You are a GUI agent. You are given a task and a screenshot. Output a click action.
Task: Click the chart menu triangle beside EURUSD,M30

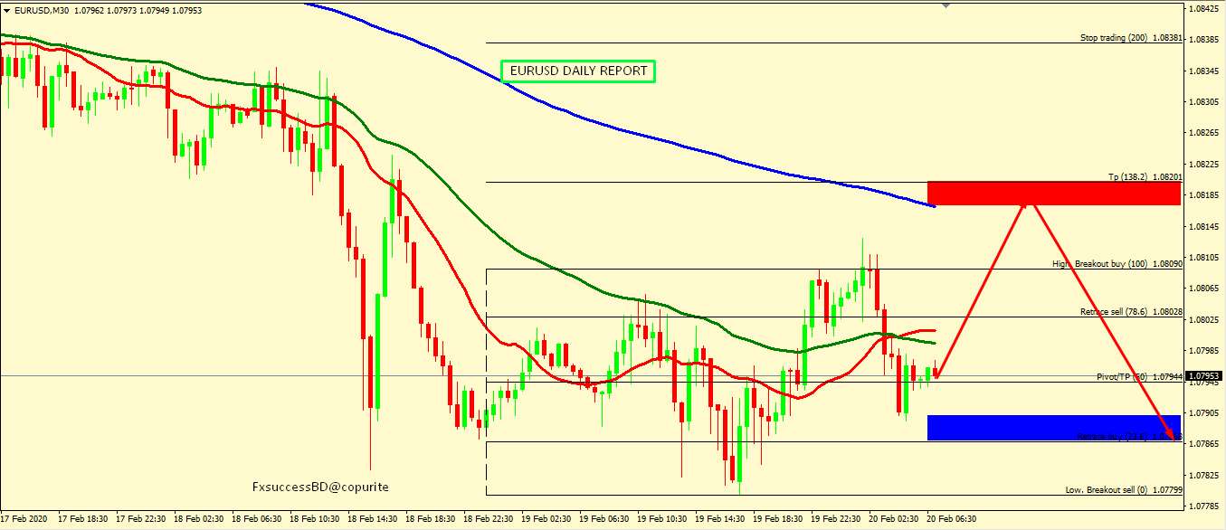tap(6, 10)
